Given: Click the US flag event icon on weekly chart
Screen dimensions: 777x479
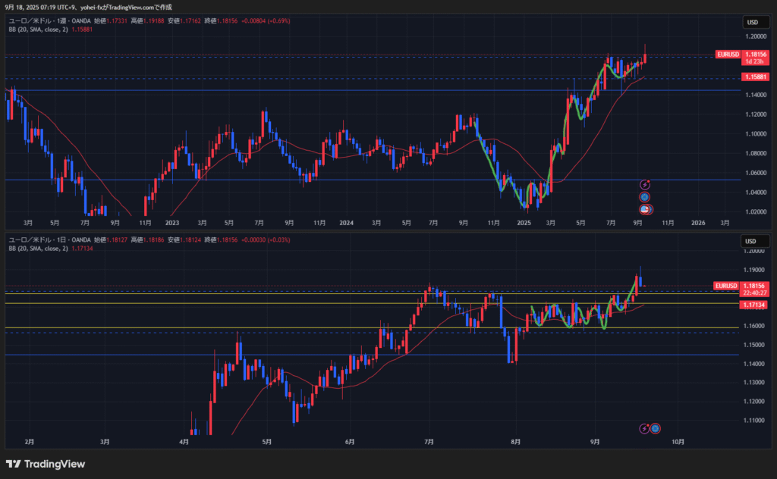Looking at the screenshot, I should pos(646,209).
